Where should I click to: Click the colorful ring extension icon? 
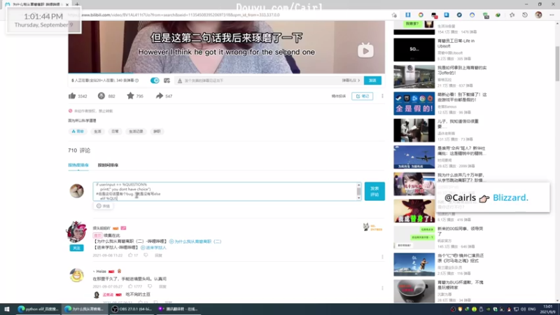pyautogui.click(x=421, y=15)
